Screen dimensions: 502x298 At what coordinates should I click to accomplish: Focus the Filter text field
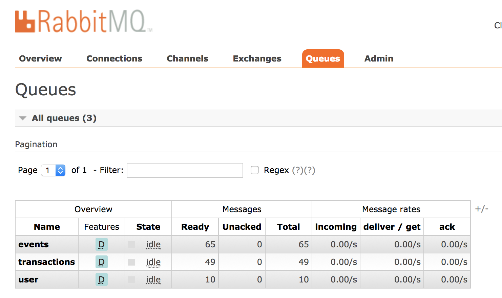185,170
